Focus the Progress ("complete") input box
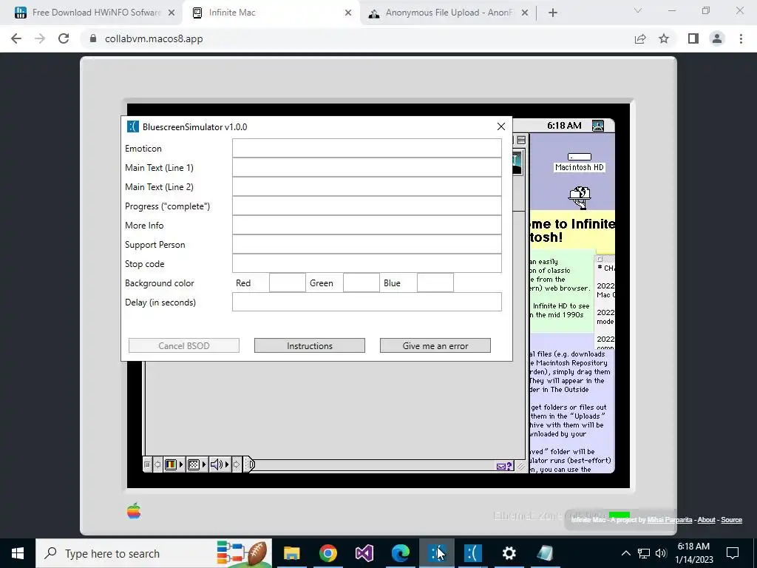Screen dimensions: 757x568 point(367,206)
